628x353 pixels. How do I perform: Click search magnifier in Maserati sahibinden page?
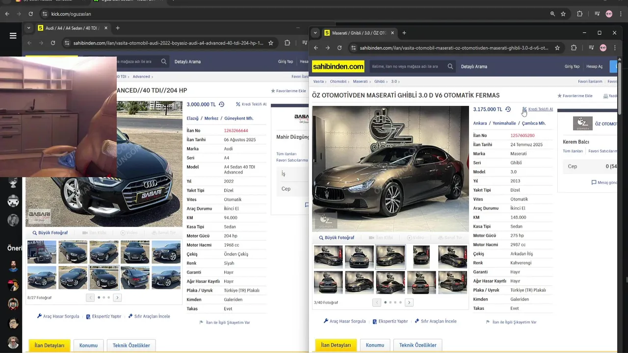[450, 66]
